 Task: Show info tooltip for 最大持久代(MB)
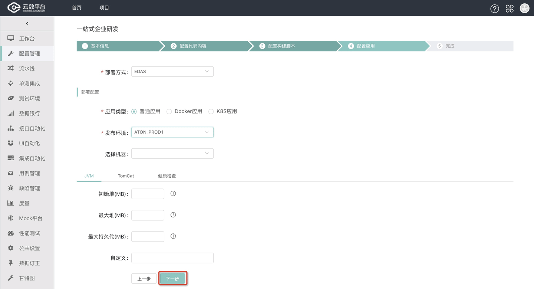click(x=173, y=236)
